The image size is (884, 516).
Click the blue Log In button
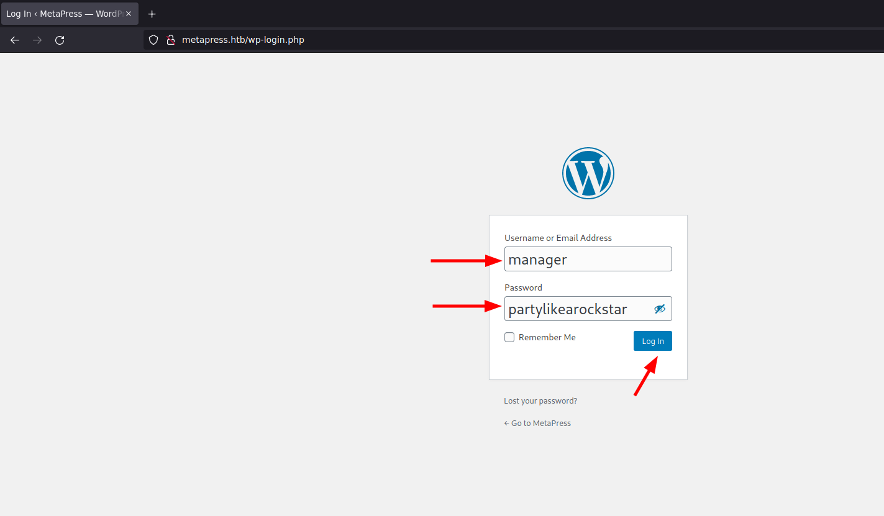pos(653,341)
